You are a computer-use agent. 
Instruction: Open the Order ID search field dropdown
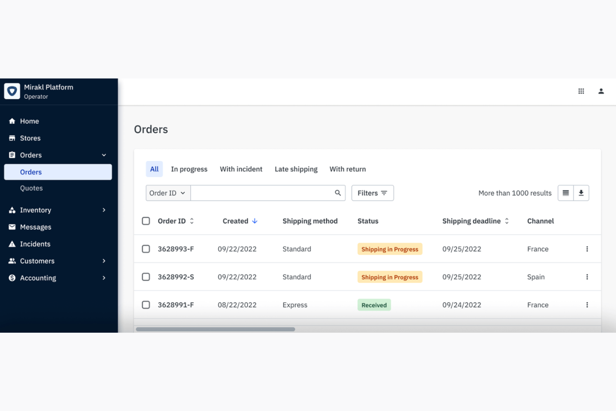coord(167,193)
